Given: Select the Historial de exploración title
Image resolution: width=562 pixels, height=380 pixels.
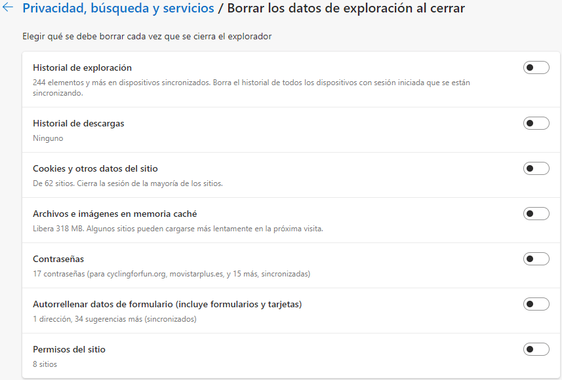Looking at the screenshot, I should coord(82,67).
